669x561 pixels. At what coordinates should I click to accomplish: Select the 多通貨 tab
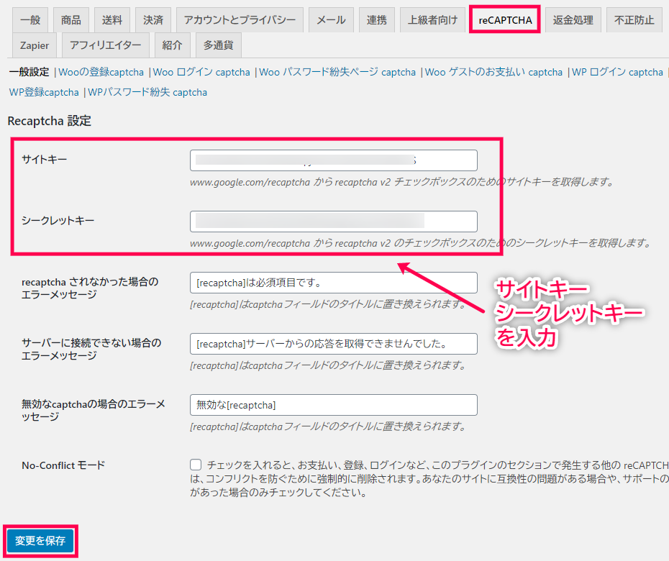[218, 45]
